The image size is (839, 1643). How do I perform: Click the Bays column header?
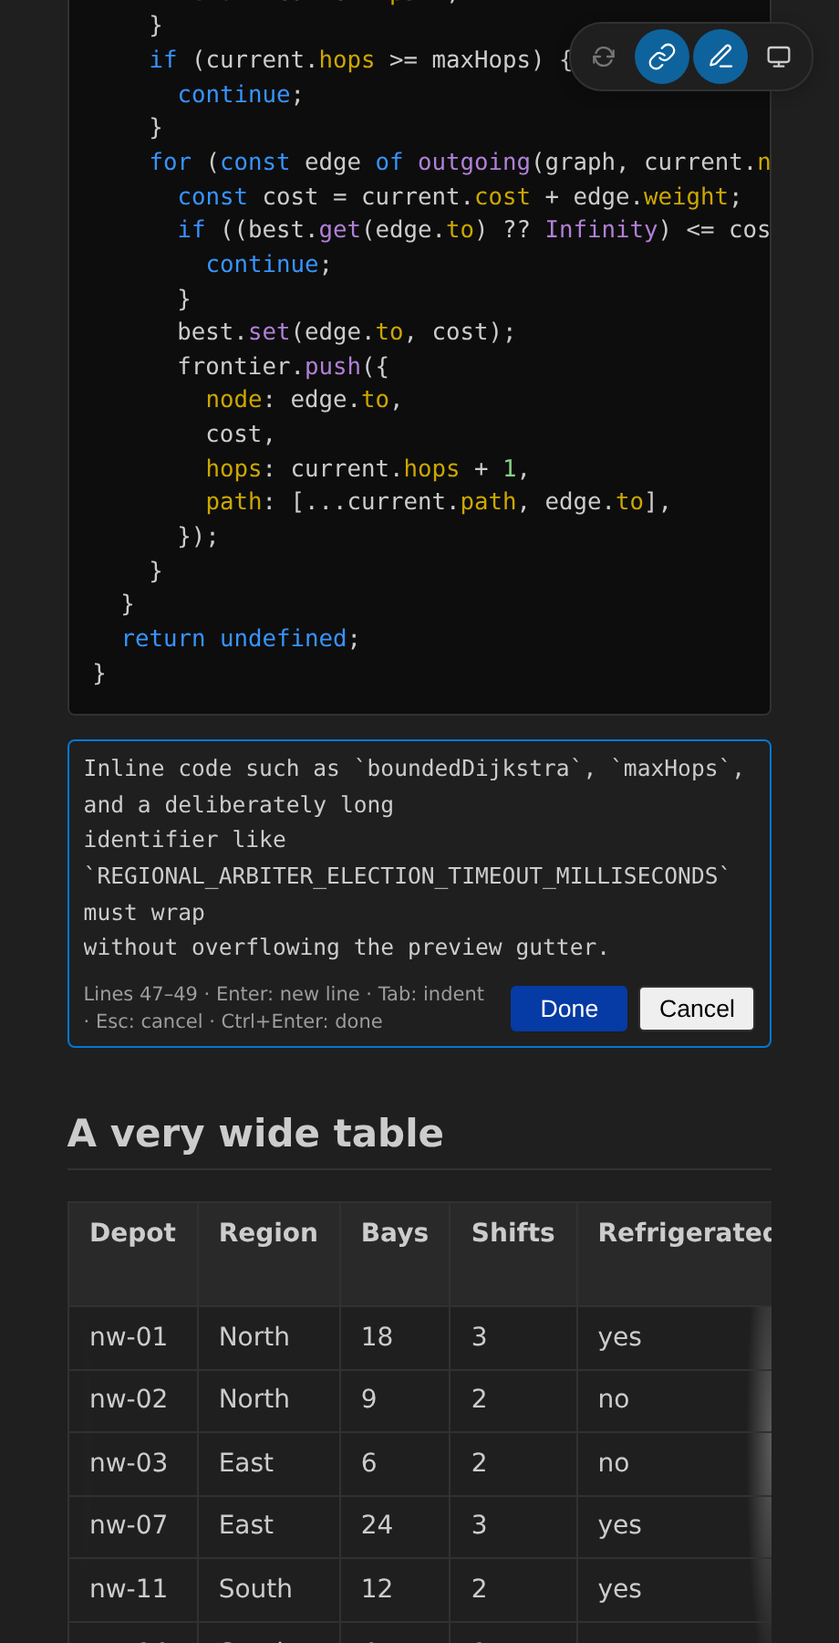(x=395, y=1253)
